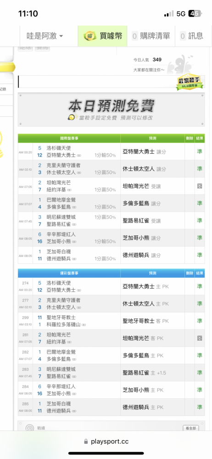
Task: Click 洛杉磯天使 in 國際盤賽事 list
Action: coord(59,148)
